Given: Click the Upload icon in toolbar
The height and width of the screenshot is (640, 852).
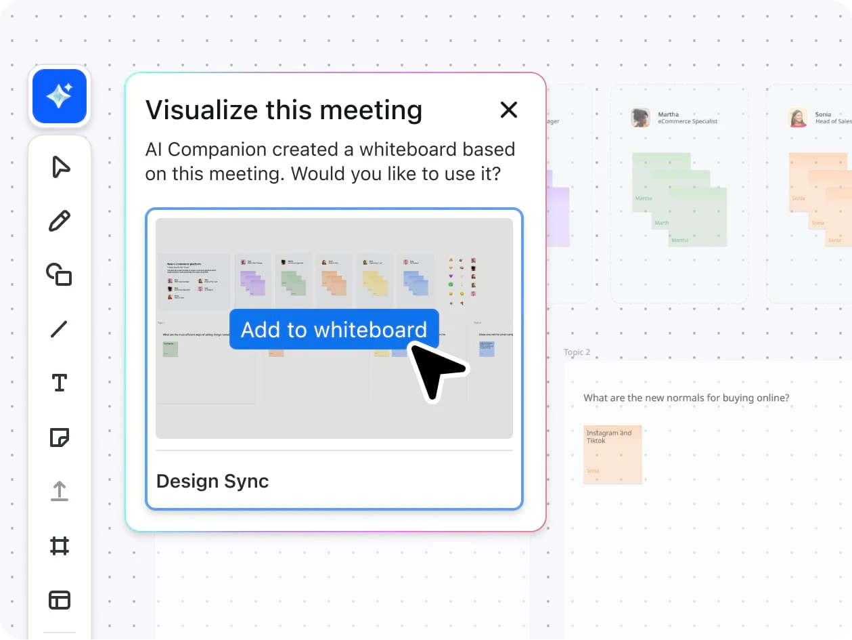Looking at the screenshot, I should [60, 491].
